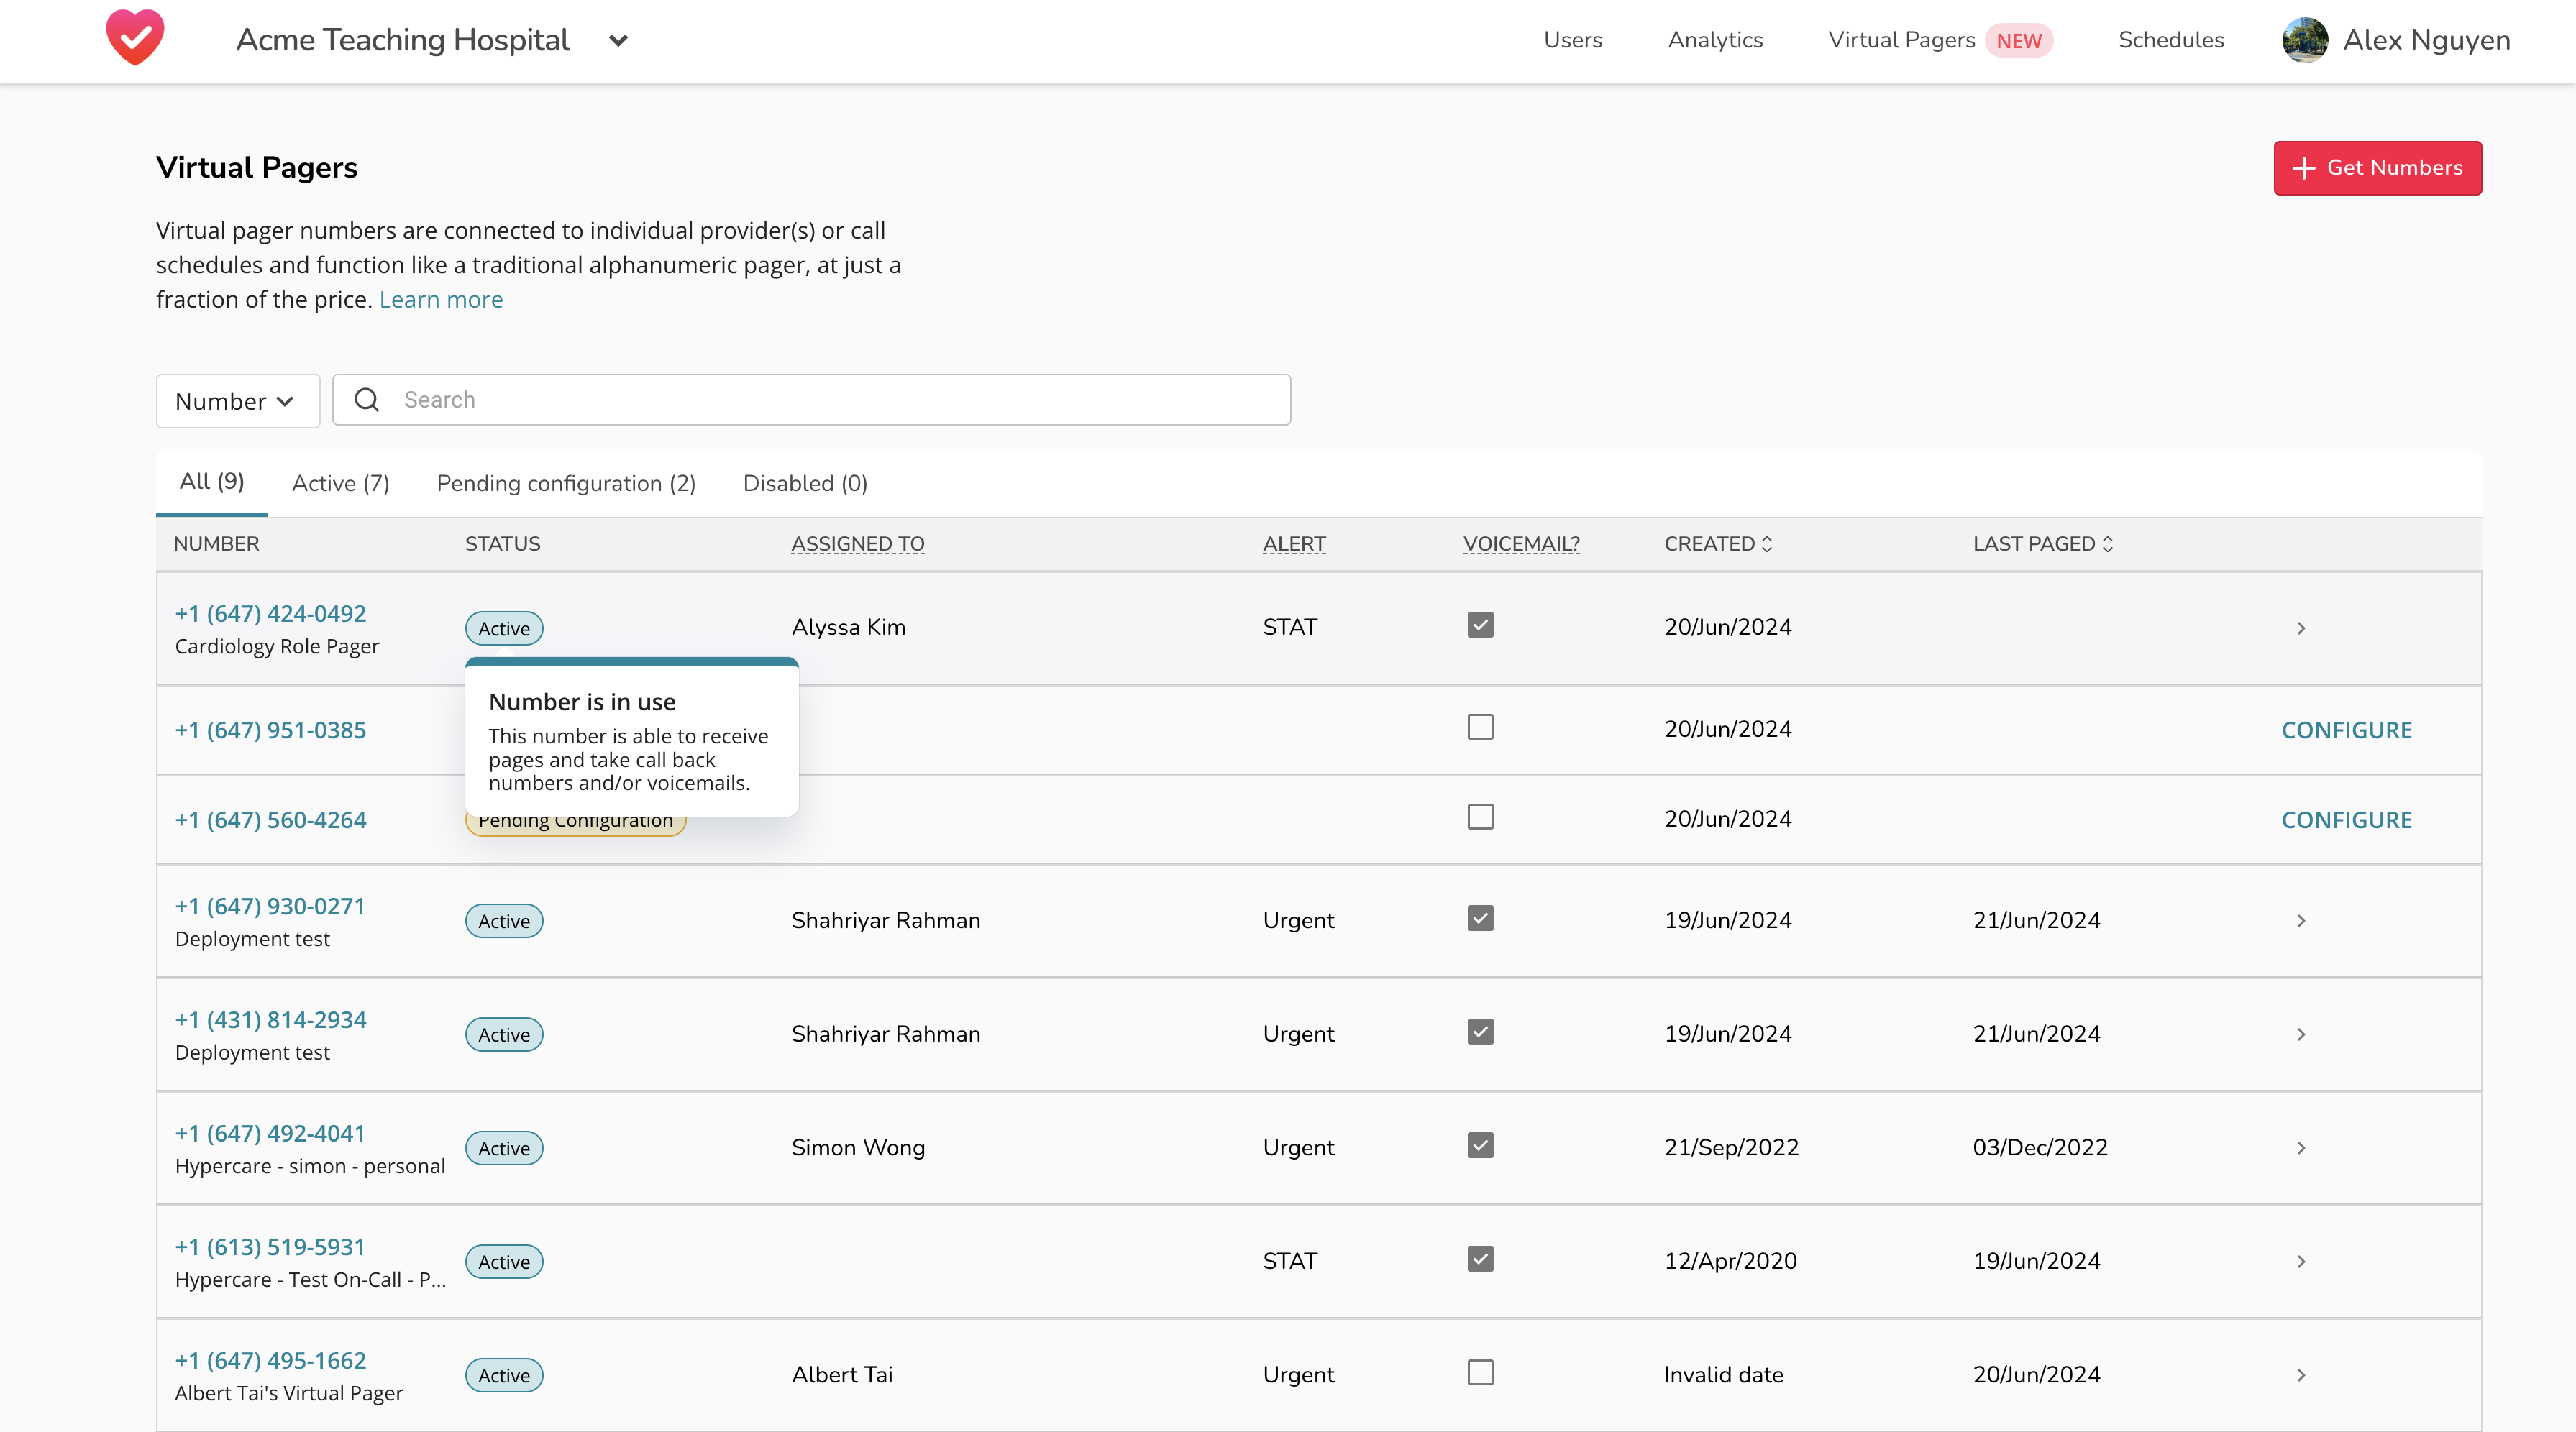This screenshot has width=2576, height=1432.
Task: Click the Alex Nguyen user name
Action: pyautogui.click(x=2427, y=40)
